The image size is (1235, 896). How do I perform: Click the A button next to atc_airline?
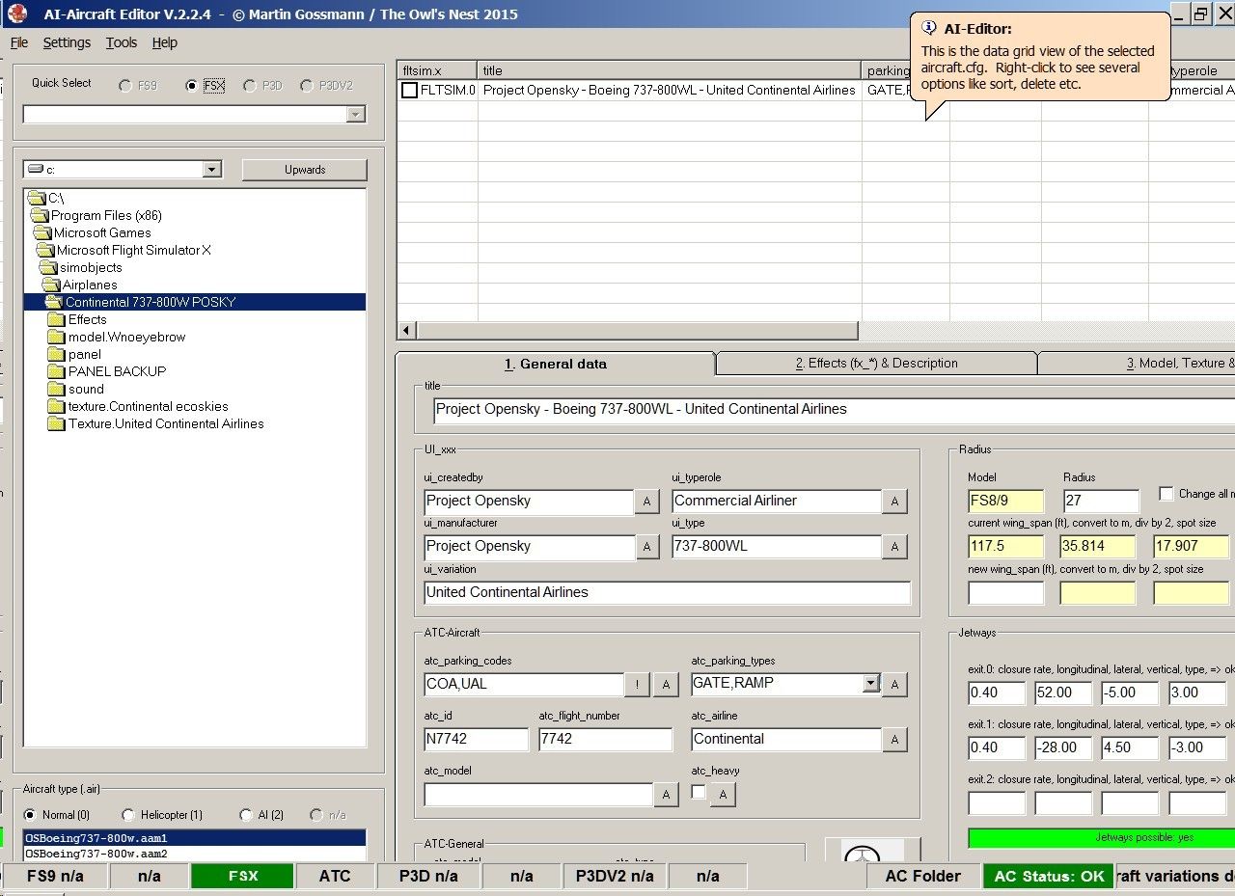tap(893, 740)
